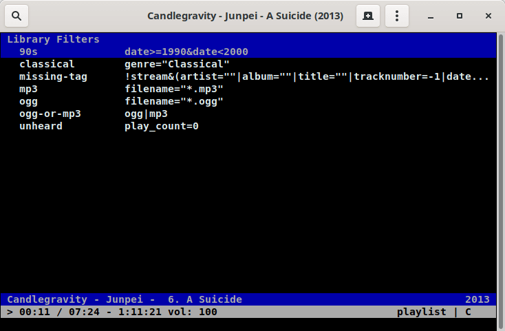Select the 90s filter name
Viewport: 505px width, 331px height.
click(28, 52)
